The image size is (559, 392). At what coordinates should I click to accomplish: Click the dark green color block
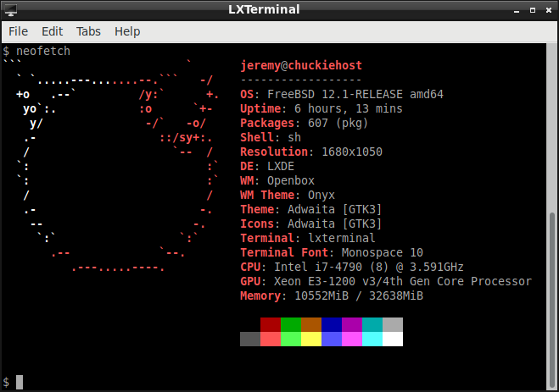291,325
